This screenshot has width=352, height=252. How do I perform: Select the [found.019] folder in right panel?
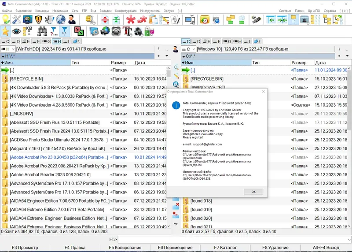click(x=264, y=210)
